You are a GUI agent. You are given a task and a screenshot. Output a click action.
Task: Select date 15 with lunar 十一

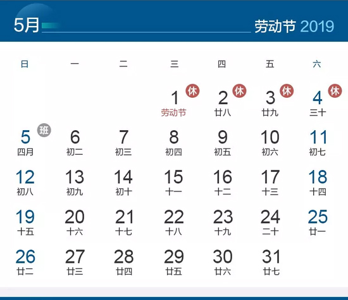point(174,183)
